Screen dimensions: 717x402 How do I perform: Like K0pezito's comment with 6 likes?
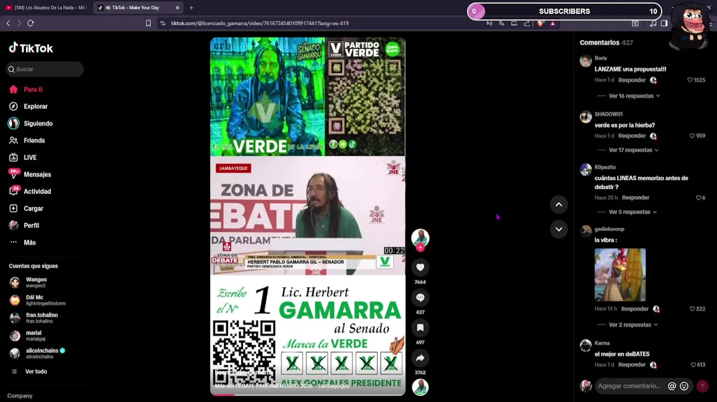pyautogui.click(x=699, y=198)
